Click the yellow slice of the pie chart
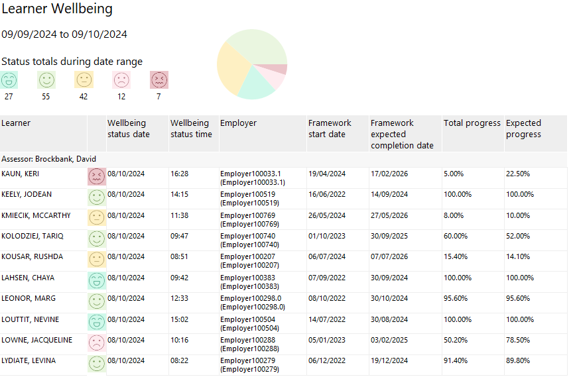 click(x=232, y=71)
